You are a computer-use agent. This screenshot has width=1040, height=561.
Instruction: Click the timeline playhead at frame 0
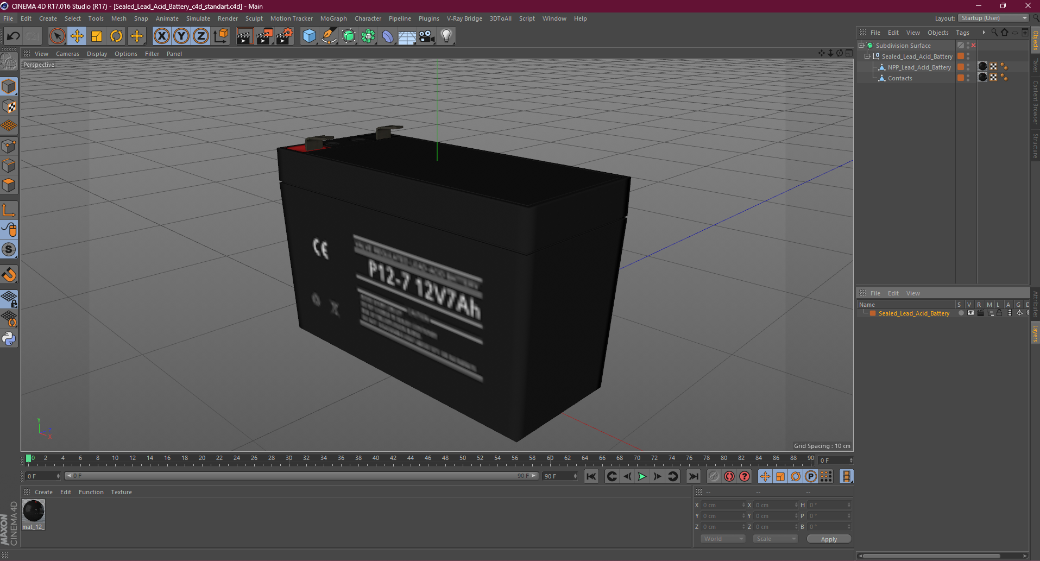tap(29, 458)
